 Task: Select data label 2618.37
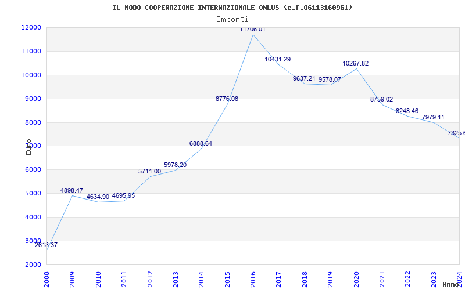(46, 245)
